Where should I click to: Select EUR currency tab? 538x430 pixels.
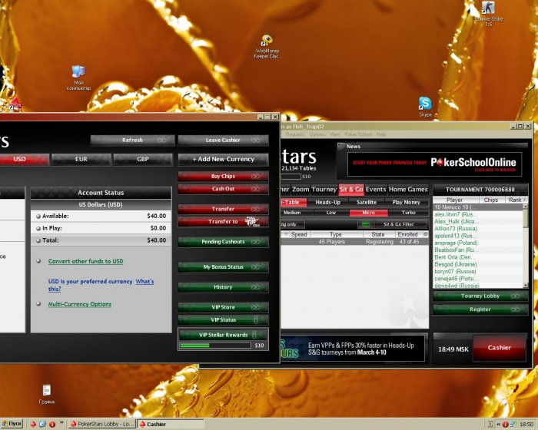pos(81,159)
